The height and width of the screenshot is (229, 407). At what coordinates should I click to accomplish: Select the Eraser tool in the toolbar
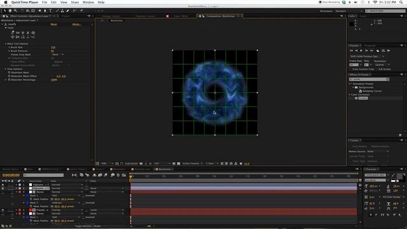tap(68, 11)
